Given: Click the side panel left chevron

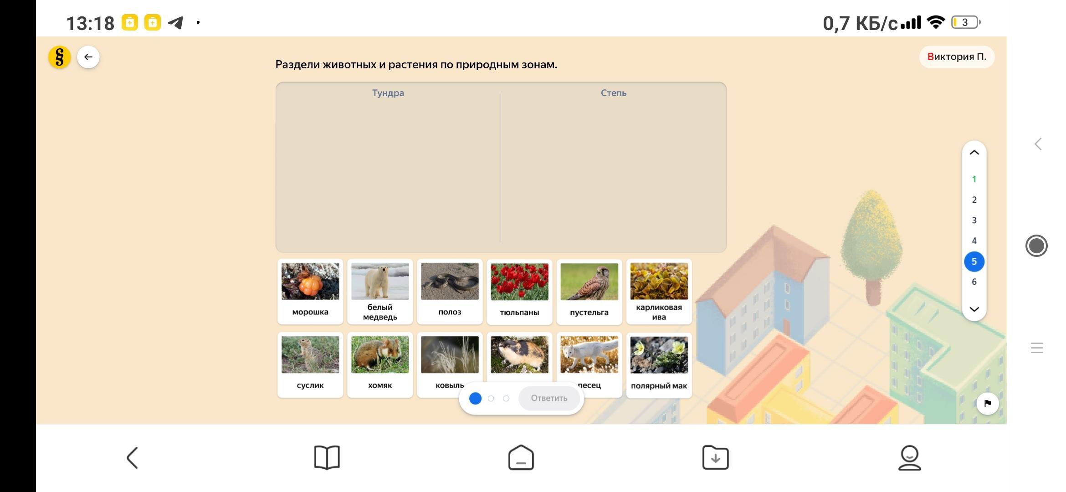Looking at the screenshot, I should (x=1038, y=144).
